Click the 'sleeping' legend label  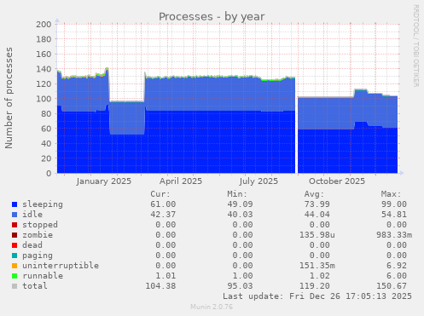point(43,204)
